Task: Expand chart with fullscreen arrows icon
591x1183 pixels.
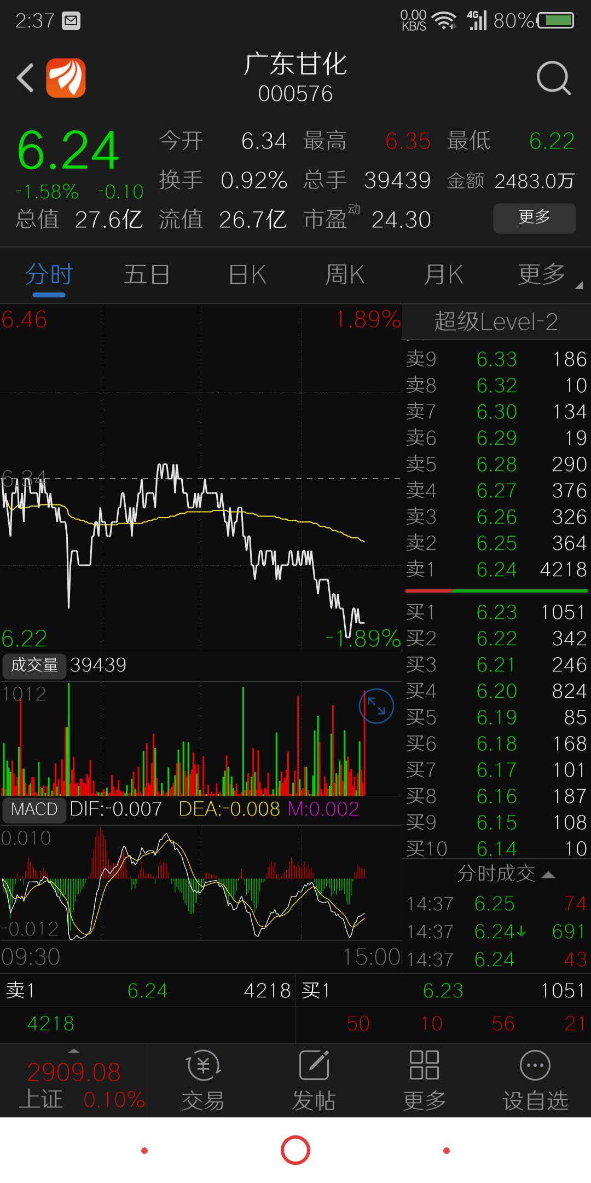Action: coord(376,705)
